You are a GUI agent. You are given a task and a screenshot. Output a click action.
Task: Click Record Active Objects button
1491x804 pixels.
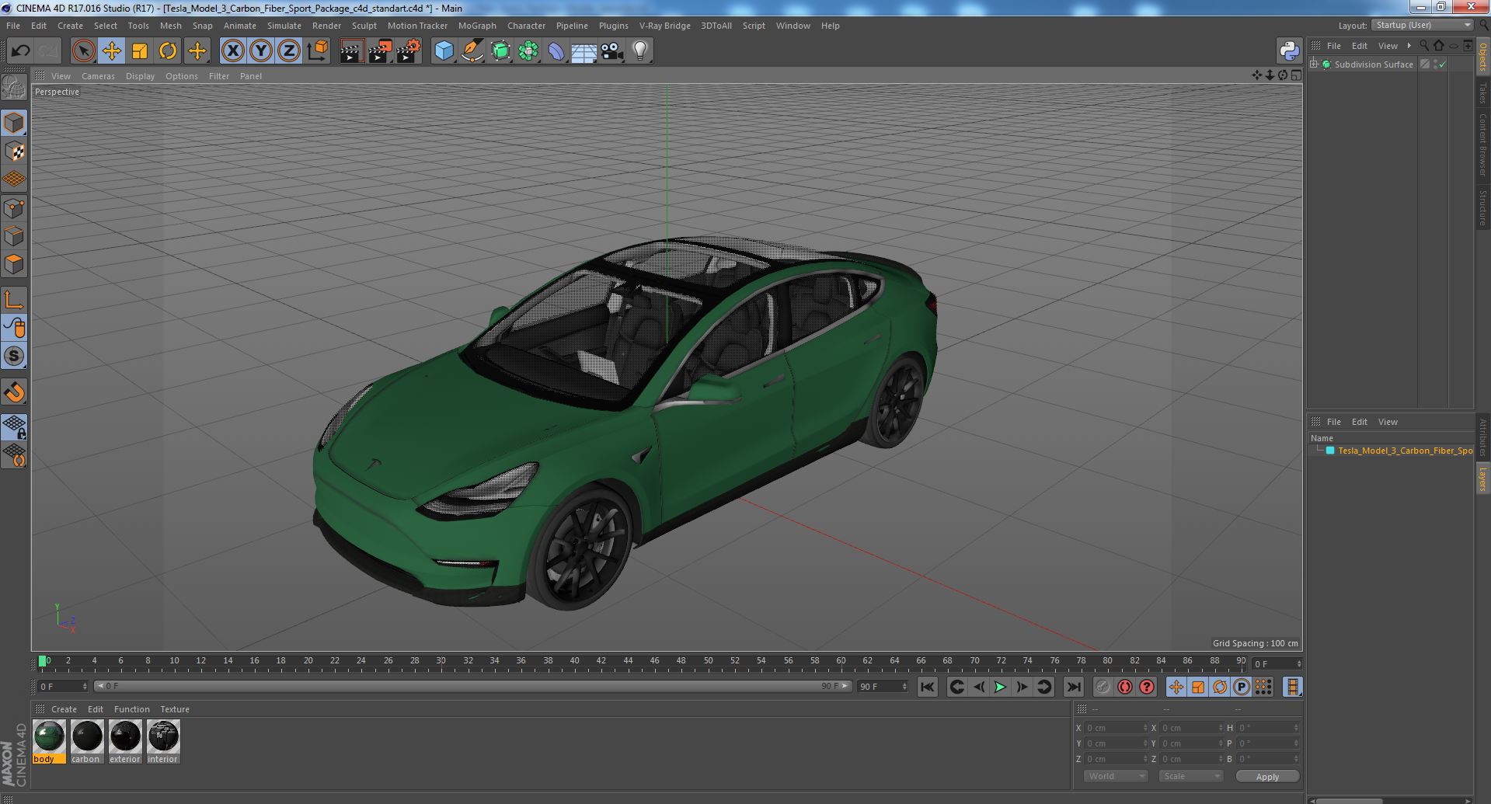tap(1103, 687)
